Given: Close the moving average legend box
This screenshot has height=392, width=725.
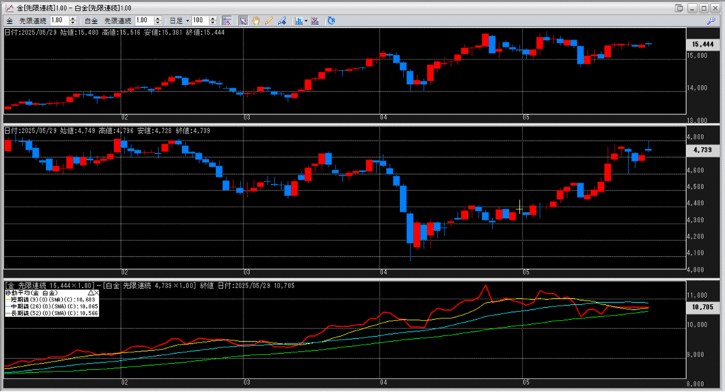Looking at the screenshot, I should tap(96, 293).
